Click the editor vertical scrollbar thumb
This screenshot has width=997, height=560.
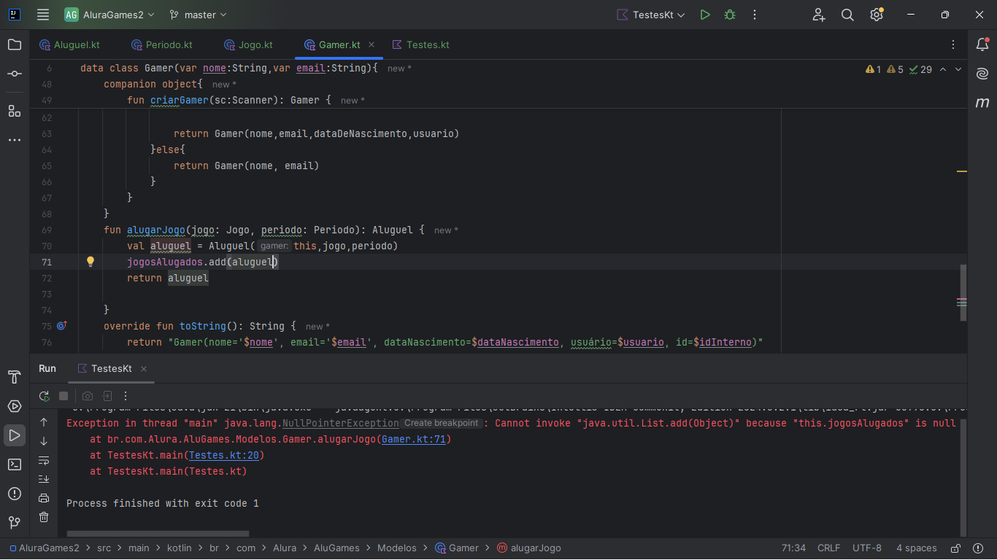click(x=963, y=292)
